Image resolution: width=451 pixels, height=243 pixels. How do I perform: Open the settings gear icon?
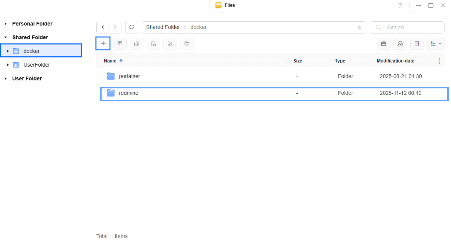pyautogui.click(x=400, y=44)
